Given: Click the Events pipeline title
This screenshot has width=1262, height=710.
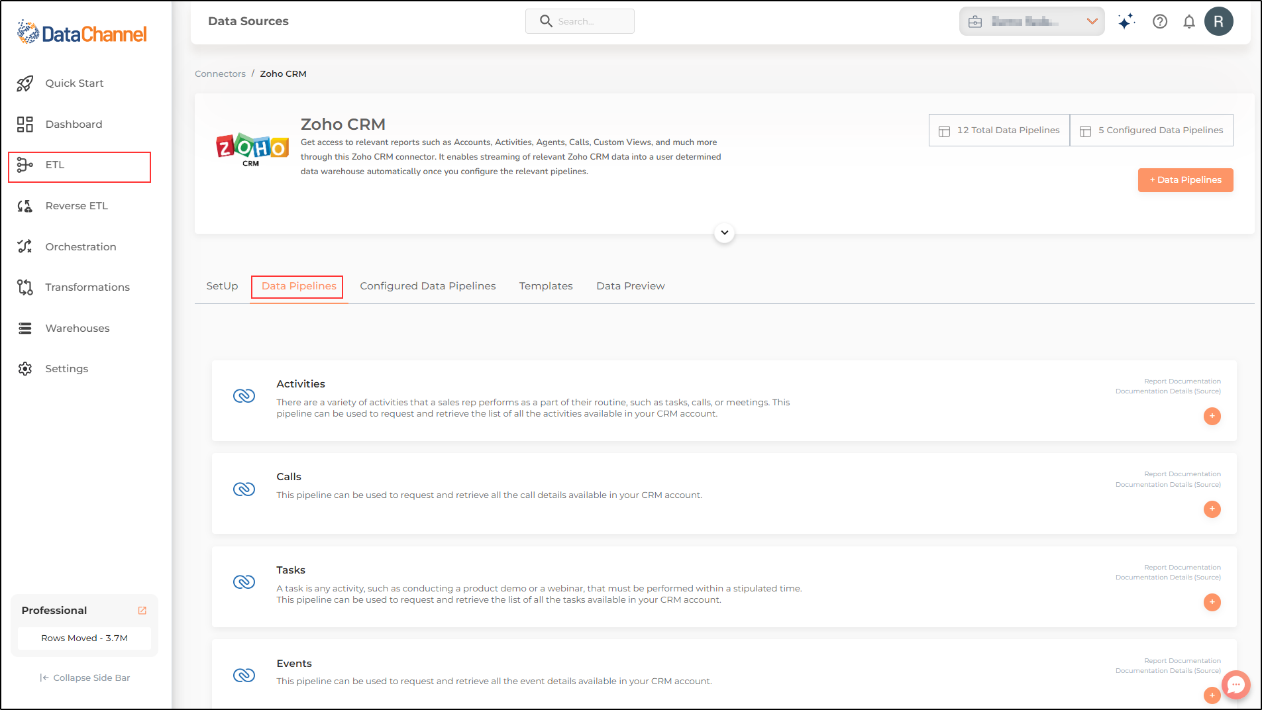Looking at the screenshot, I should click(294, 664).
